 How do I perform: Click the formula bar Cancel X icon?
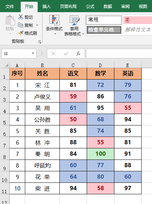54,54
